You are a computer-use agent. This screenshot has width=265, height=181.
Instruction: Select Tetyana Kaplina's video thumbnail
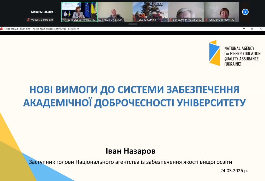coord(150,10)
